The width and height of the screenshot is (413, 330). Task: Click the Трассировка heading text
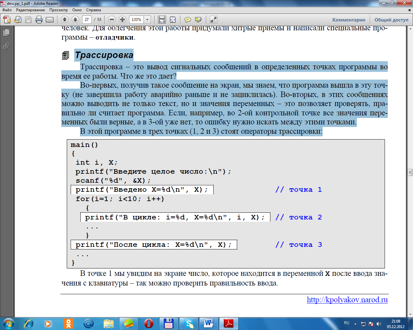(x=104, y=55)
